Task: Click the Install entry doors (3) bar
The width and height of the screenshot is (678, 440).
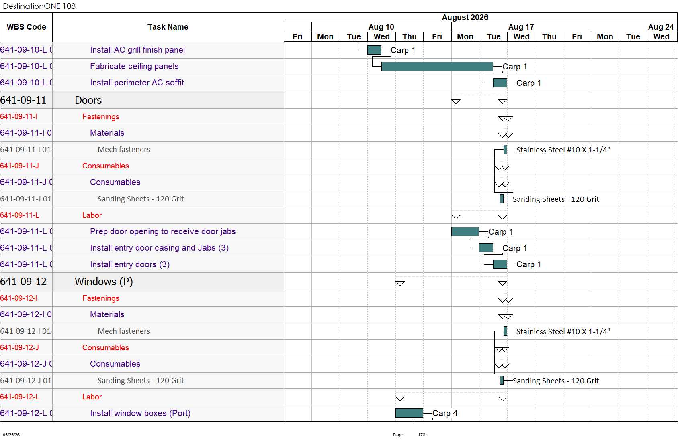Action: click(x=500, y=264)
